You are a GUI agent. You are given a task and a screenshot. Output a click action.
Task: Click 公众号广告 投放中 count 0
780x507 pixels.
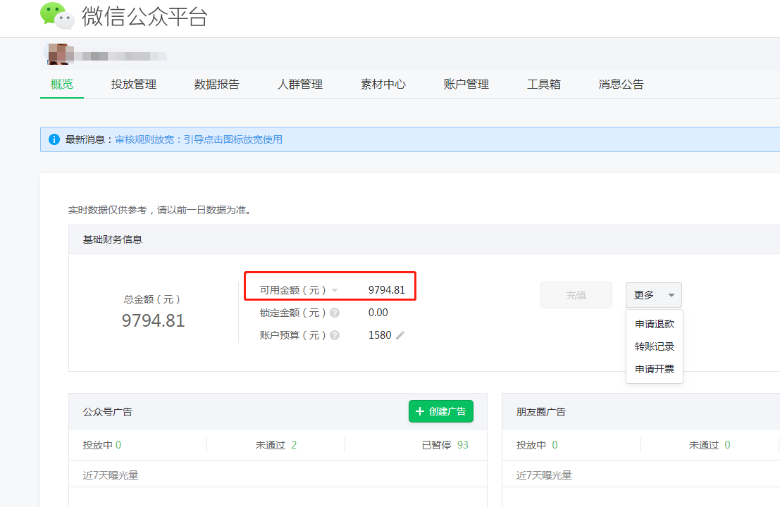118,445
